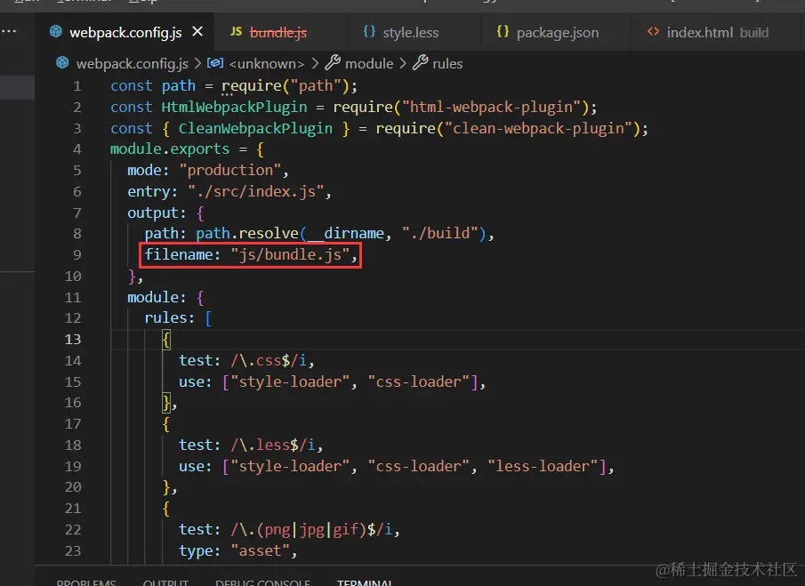Image resolution: width=805 pixels, height=586 pixels.
Task: Click the <unknown> breadcrumb segment
Action: [x=267, y=64]
